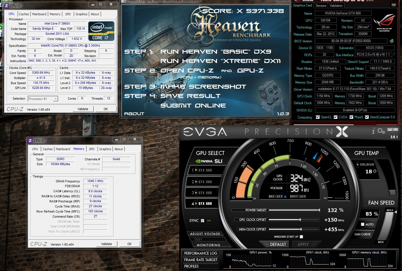Click Validate in Memory CPU-Z window

tap(106, 244)
